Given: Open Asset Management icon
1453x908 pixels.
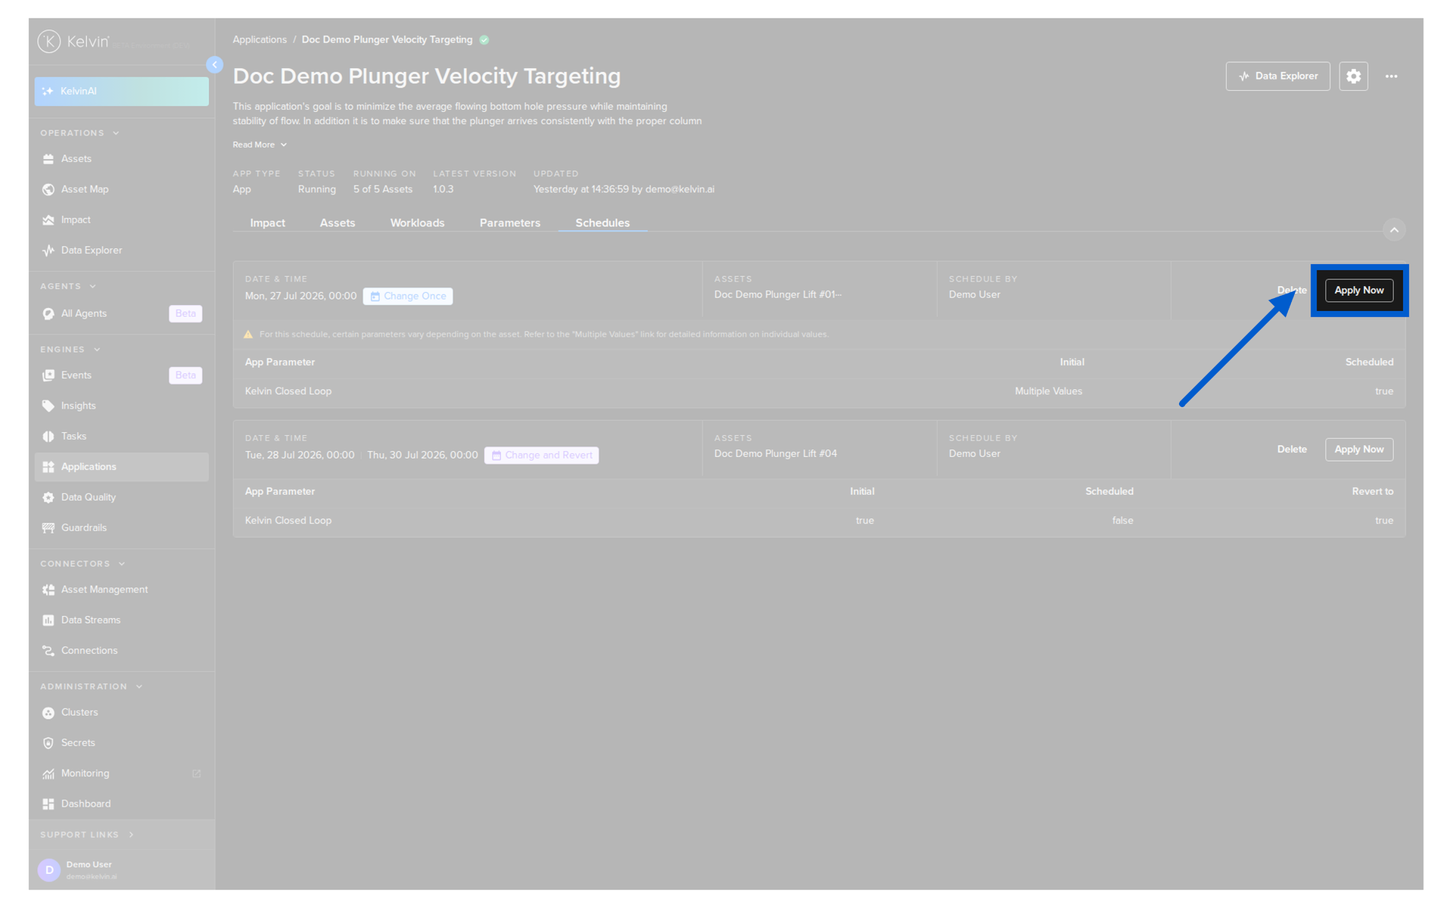Looking at the screenshot, I should pyautogui.click(x=48, y=590).
